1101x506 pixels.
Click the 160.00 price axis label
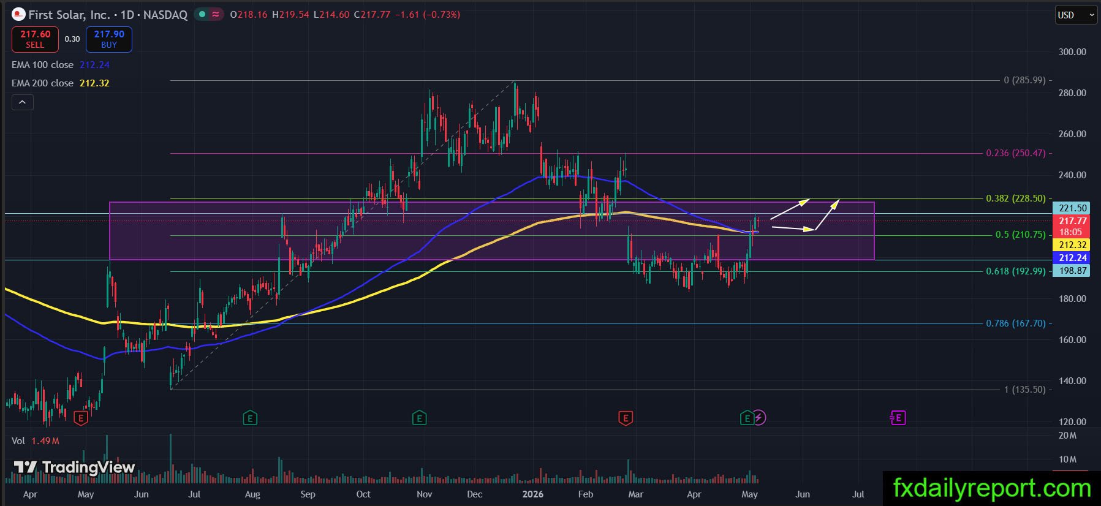point(1072,340)
